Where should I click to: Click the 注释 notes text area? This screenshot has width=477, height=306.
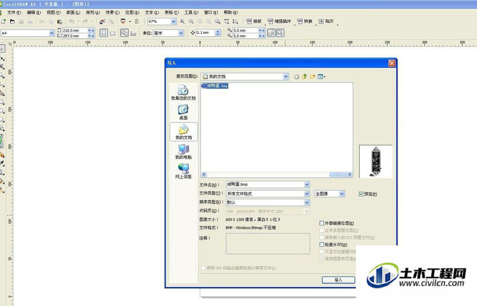click(x=268, y=244)
